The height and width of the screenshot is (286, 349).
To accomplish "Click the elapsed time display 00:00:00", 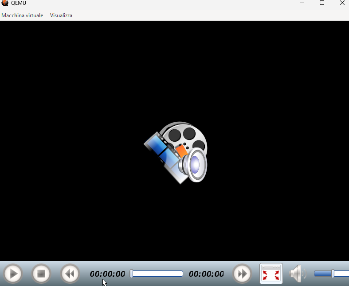I will point(107,274).
